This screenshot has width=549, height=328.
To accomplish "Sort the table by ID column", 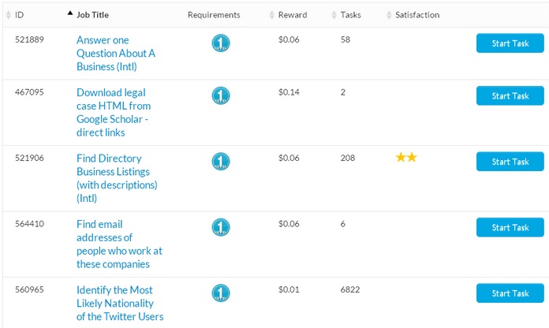I will coord(19,15).
